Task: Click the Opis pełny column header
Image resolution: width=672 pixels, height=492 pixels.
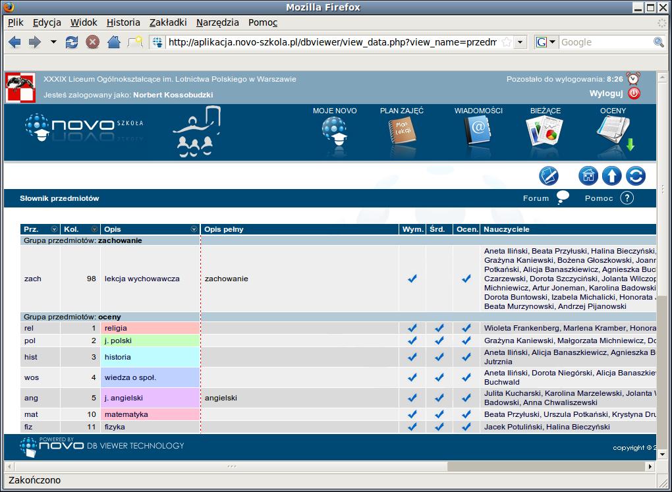Action: tap(300, 229)
